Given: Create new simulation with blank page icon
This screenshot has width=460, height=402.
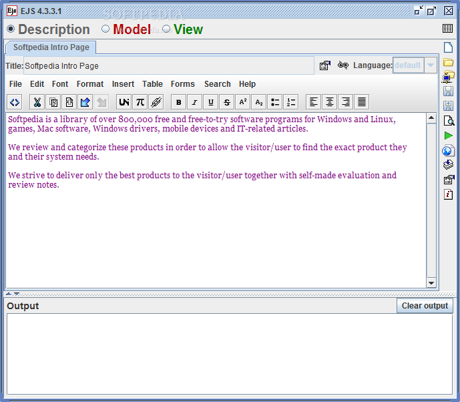Looking at the screenshot, I should point(448,47).
